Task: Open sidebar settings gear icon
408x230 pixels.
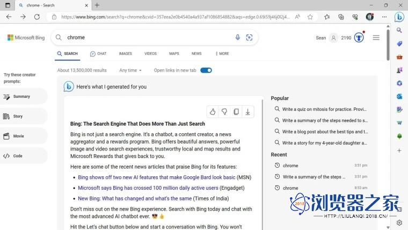Action: 399,222
